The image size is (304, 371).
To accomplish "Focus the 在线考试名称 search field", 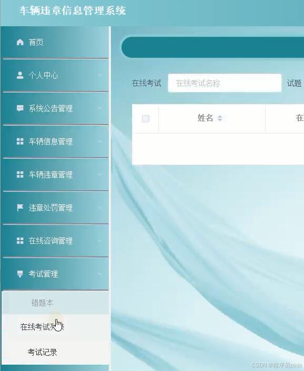I will point(225,83).
